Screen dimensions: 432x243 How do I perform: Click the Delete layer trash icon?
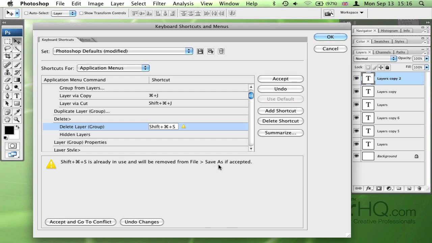pos(419,188)
